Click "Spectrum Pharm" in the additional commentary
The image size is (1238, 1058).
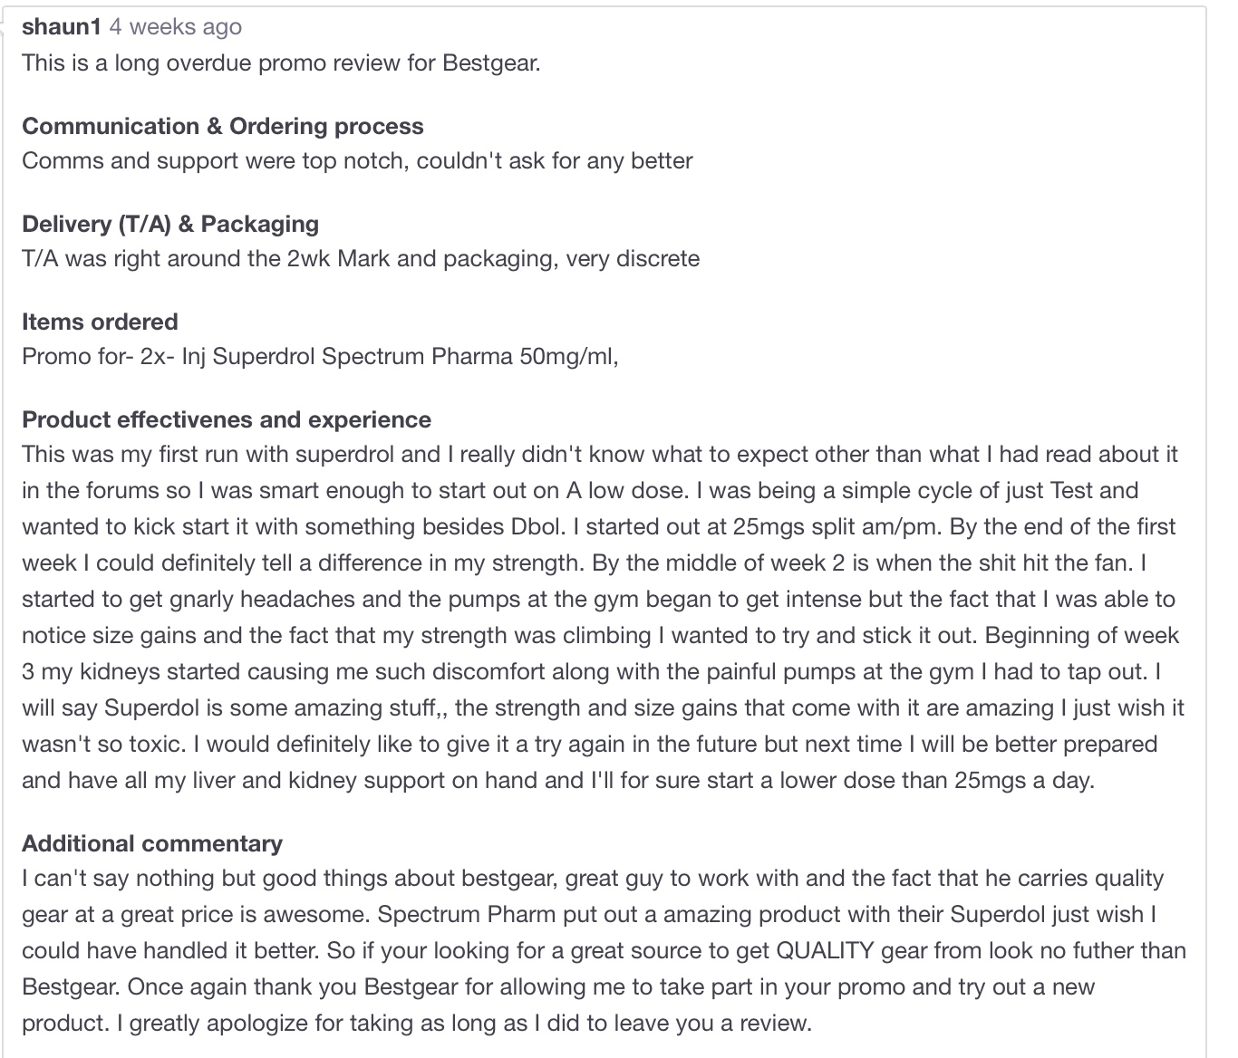(467, 914)
